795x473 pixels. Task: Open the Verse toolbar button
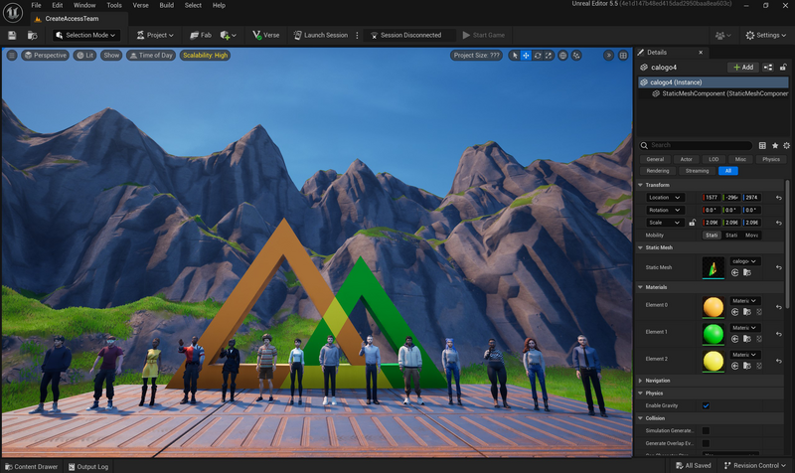coord(266,35)
